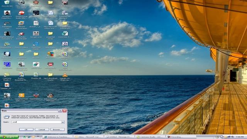Open the Windows Start menu
247x139 pixels.
click(9, 137)
